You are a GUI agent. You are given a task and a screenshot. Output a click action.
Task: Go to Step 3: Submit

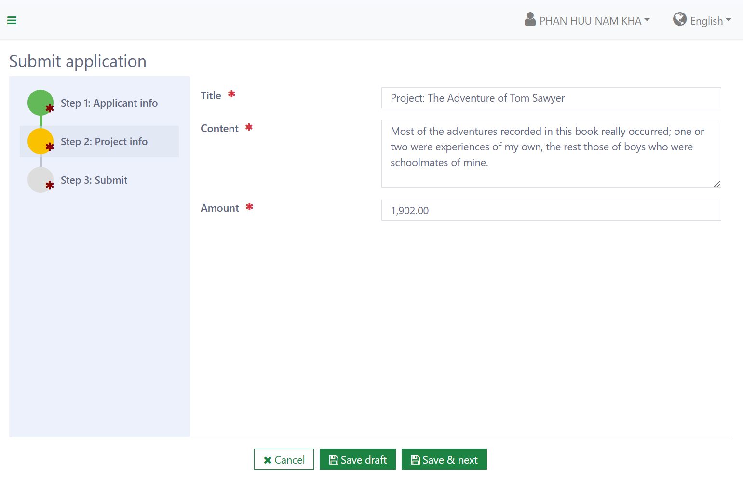click(94, 180)
